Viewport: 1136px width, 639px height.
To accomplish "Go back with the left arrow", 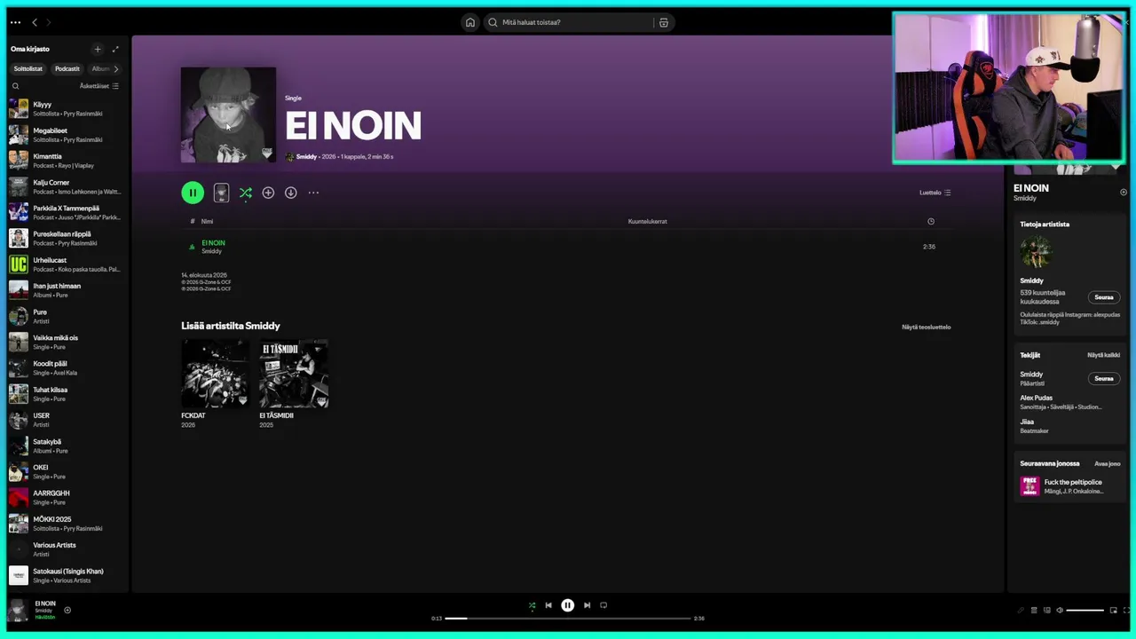I will [x=35, y=22].
